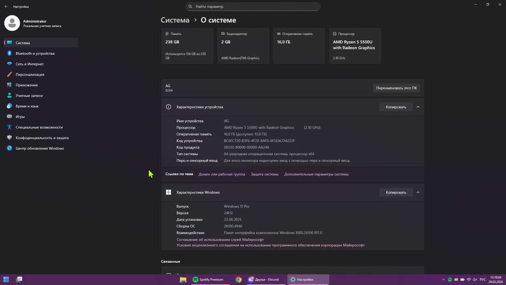Go to Центр обновления Windows
This screenshot has height=285, width=506.
(x=41, y=148)
